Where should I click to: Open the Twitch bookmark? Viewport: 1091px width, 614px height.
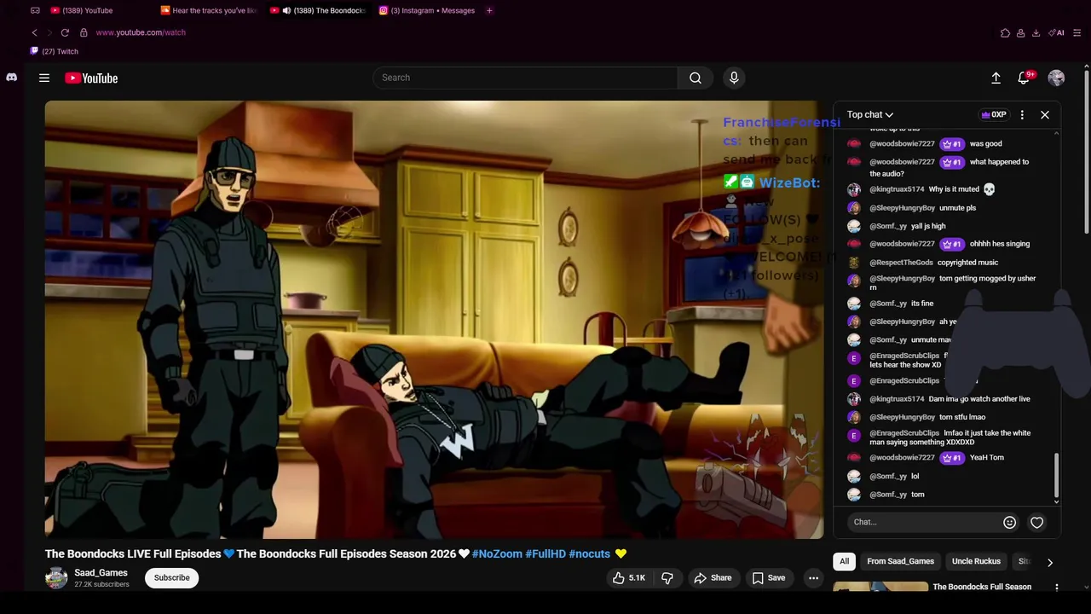coord(55,51)
